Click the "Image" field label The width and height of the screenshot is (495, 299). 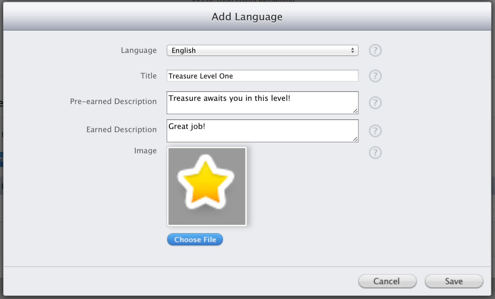[x=145, y=151]
